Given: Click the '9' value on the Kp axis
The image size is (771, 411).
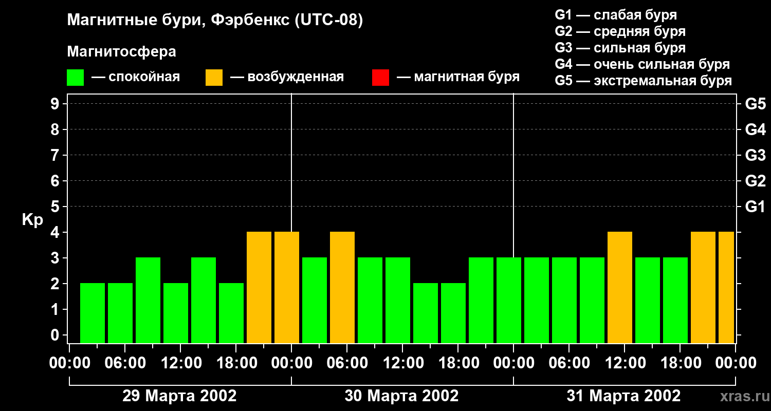Looking at the screenshot, I should click(x=56, y=104).
